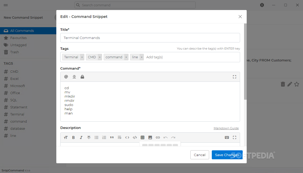
Task: Apply strikethrough formatting
Action: 89,138
